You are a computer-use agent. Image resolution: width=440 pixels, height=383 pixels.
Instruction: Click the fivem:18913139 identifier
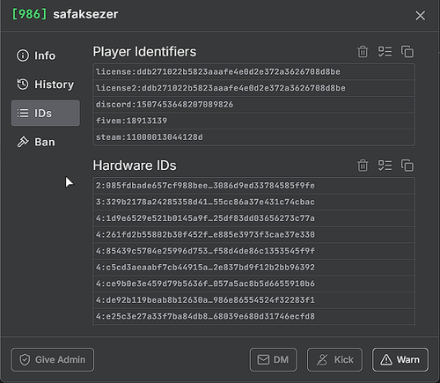(131, 121)
